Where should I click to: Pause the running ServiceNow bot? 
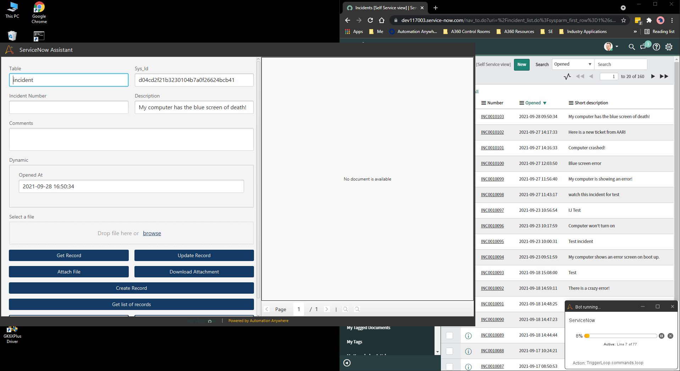pos(662,336)
